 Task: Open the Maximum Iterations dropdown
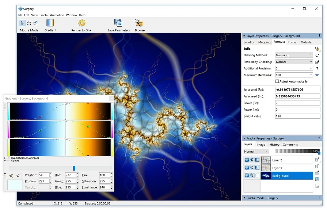294,75
